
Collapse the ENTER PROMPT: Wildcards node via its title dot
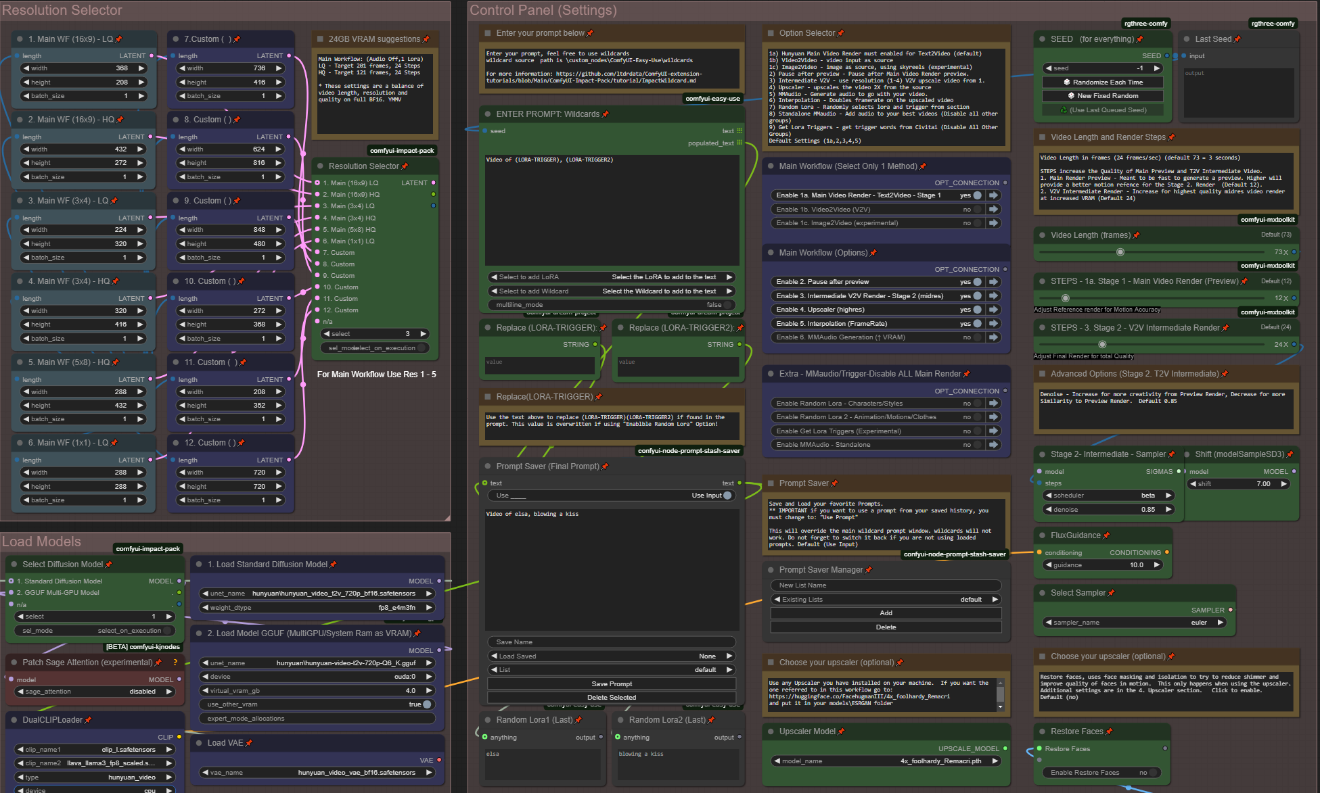point(486,114)
